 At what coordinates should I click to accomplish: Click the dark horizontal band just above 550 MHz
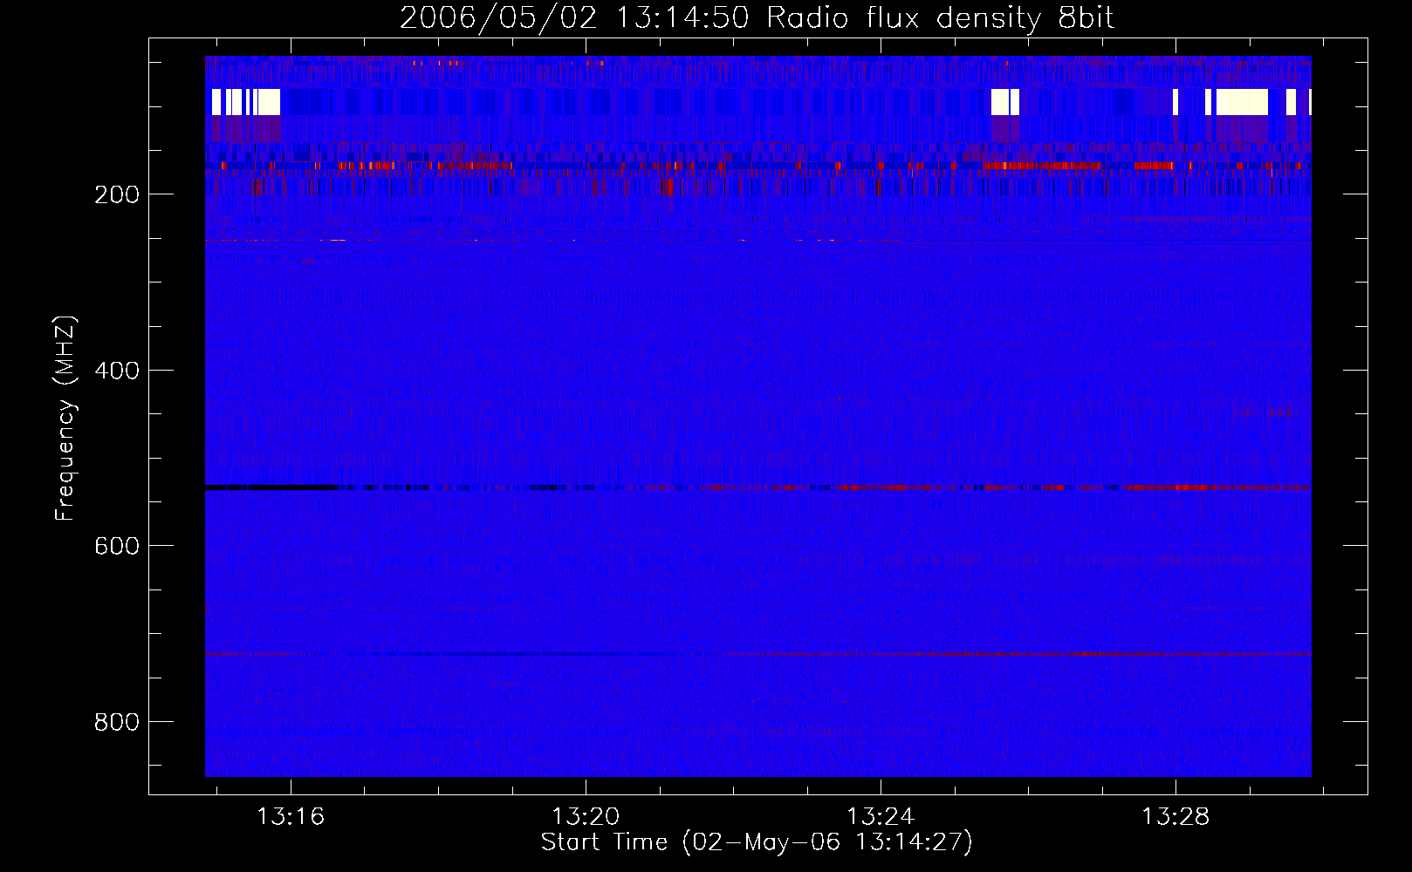[x=758, y=487]
